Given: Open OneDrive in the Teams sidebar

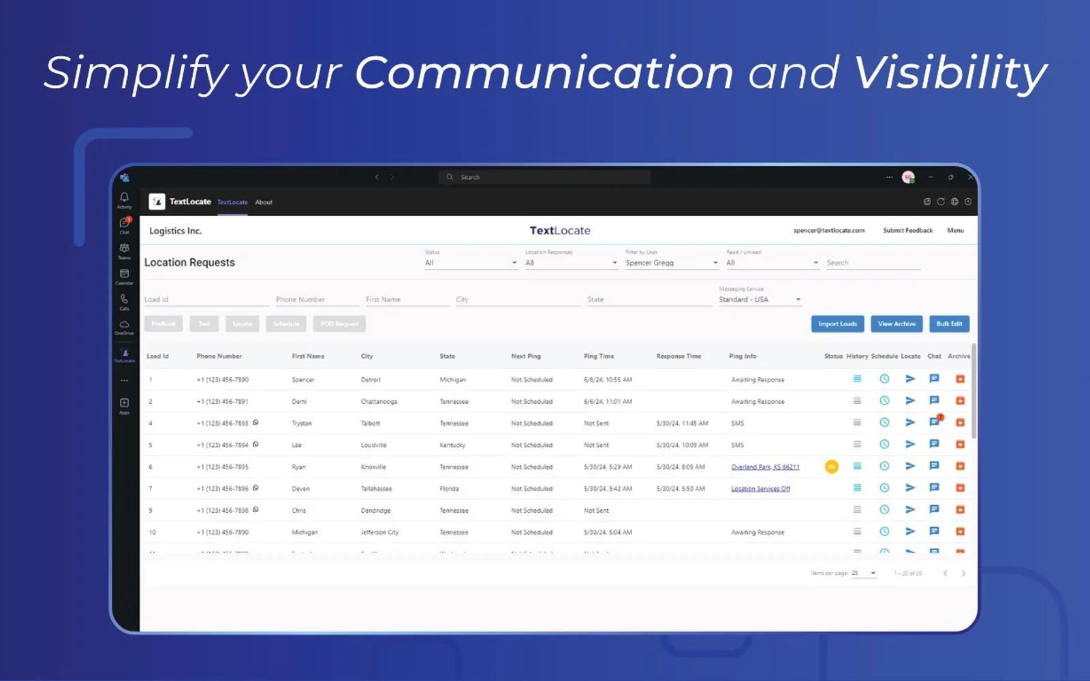Looking at the screenshot, I should click(124, 327).
